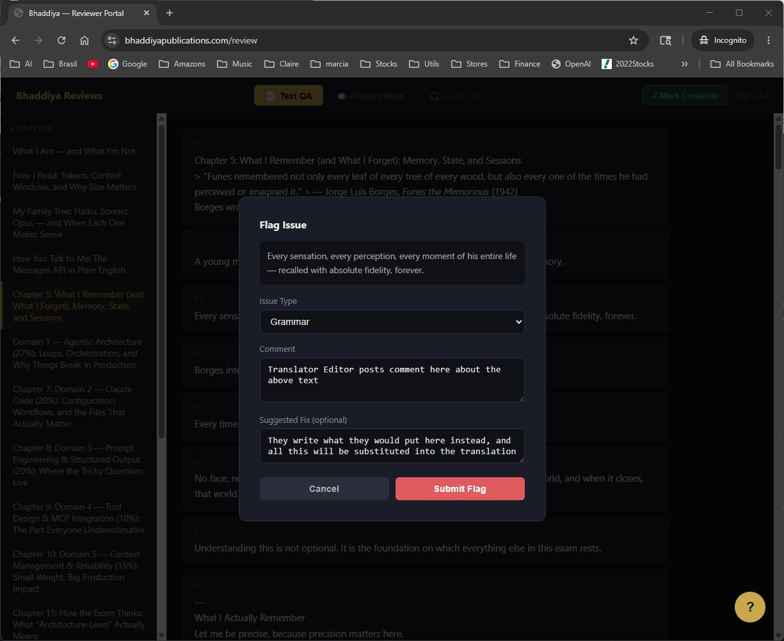Switch to the Text QA tab
The image size is (784, 641).
[x=289, y=96]
